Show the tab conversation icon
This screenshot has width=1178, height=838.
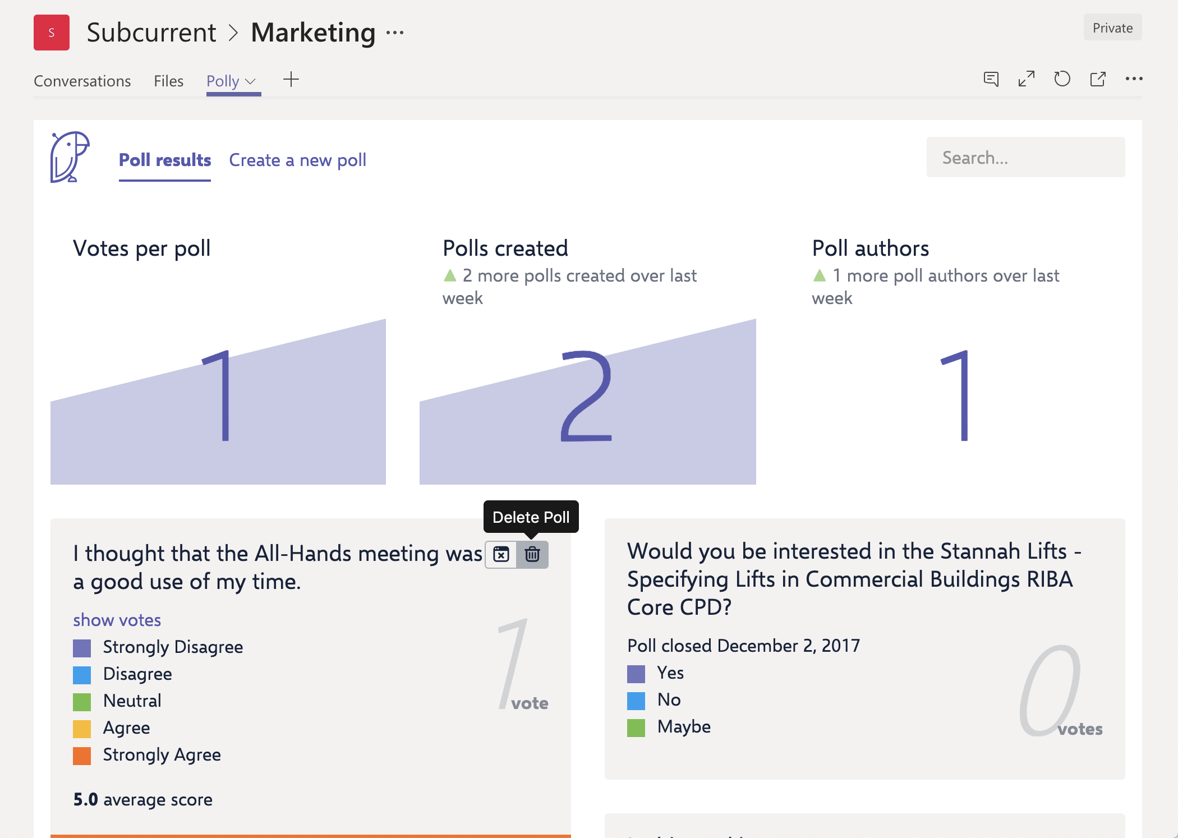pyautogui.click(x=991, y=79)
